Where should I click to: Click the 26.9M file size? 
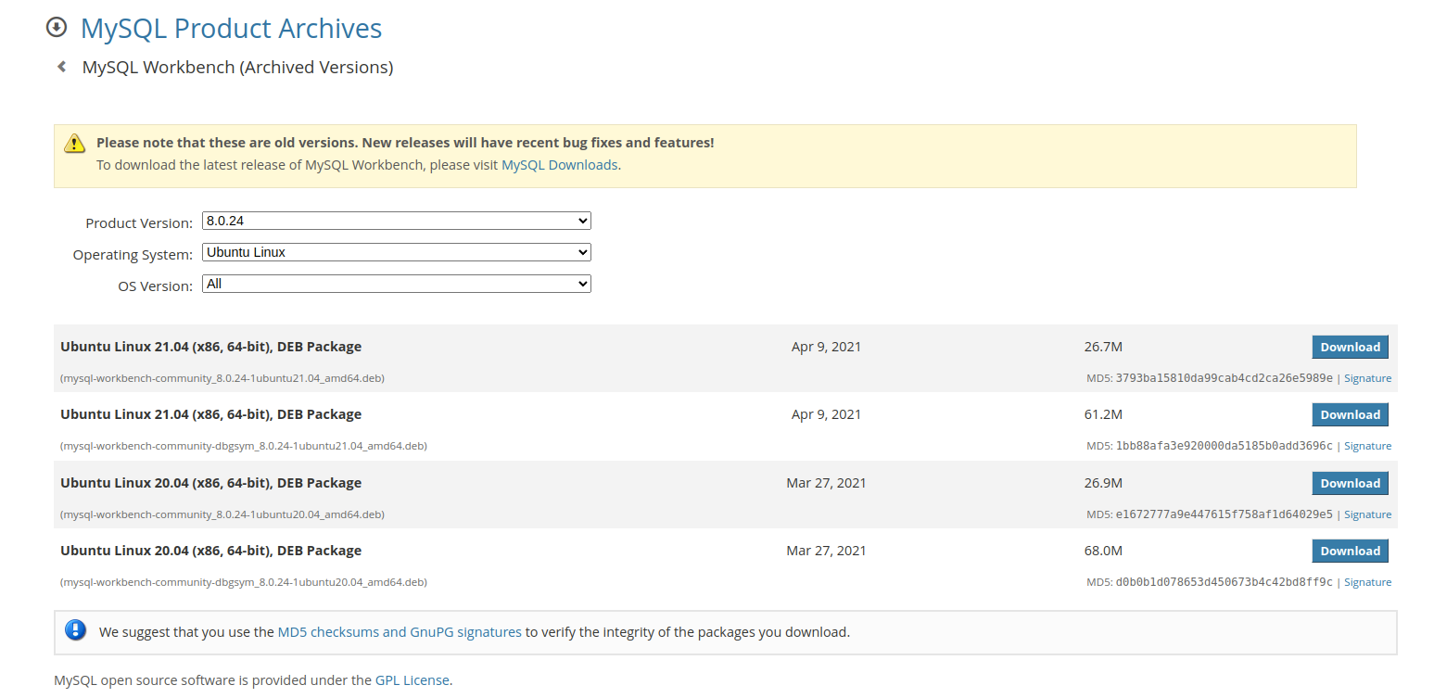coord(1103,483)
